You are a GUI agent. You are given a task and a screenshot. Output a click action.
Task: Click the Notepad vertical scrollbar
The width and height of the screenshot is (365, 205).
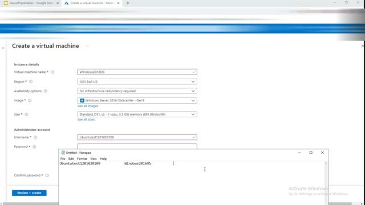coord(326,183)
